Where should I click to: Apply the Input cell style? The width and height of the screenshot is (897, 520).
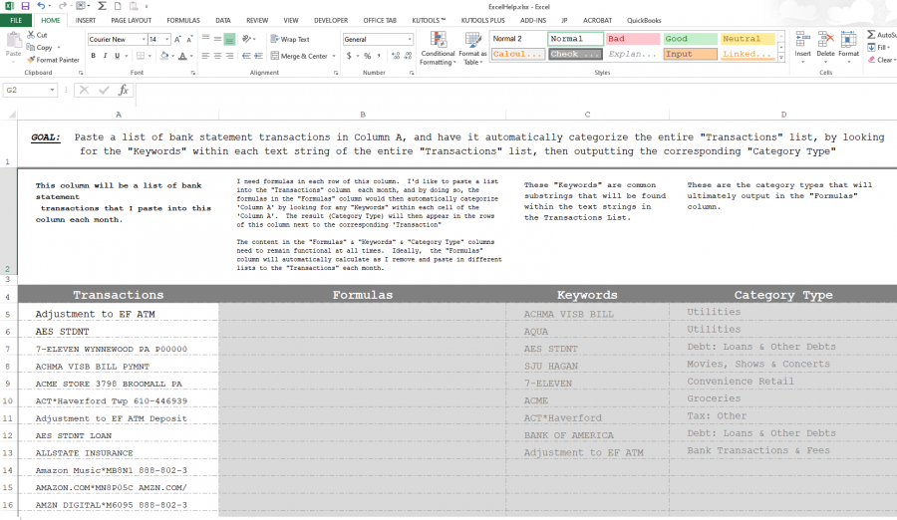click(690, 54)
